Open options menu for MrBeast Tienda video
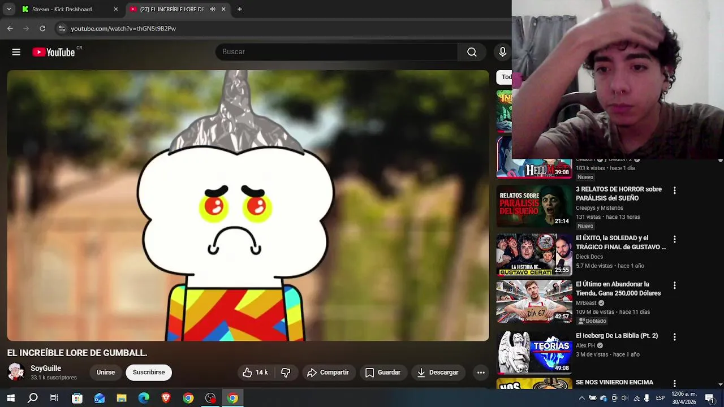Screen dimensions: 724x407 (x=674, y=285)
